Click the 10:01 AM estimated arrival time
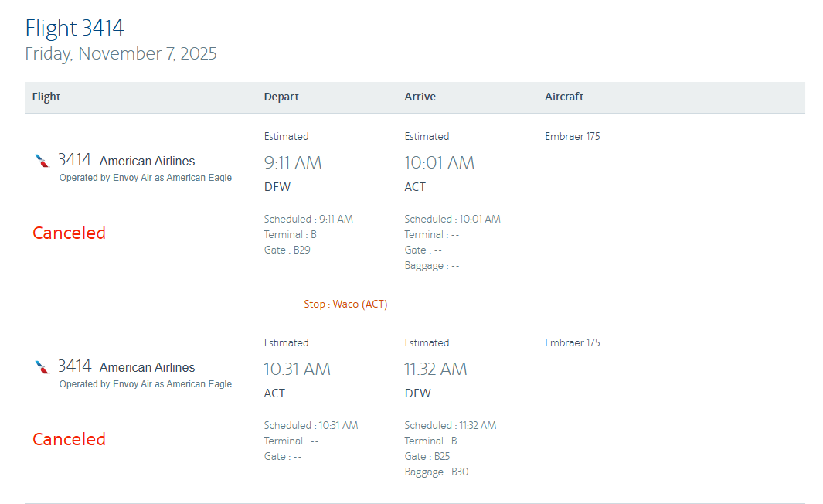The height and width of the screenshot is (504, 823). click(x=439, y=162)
